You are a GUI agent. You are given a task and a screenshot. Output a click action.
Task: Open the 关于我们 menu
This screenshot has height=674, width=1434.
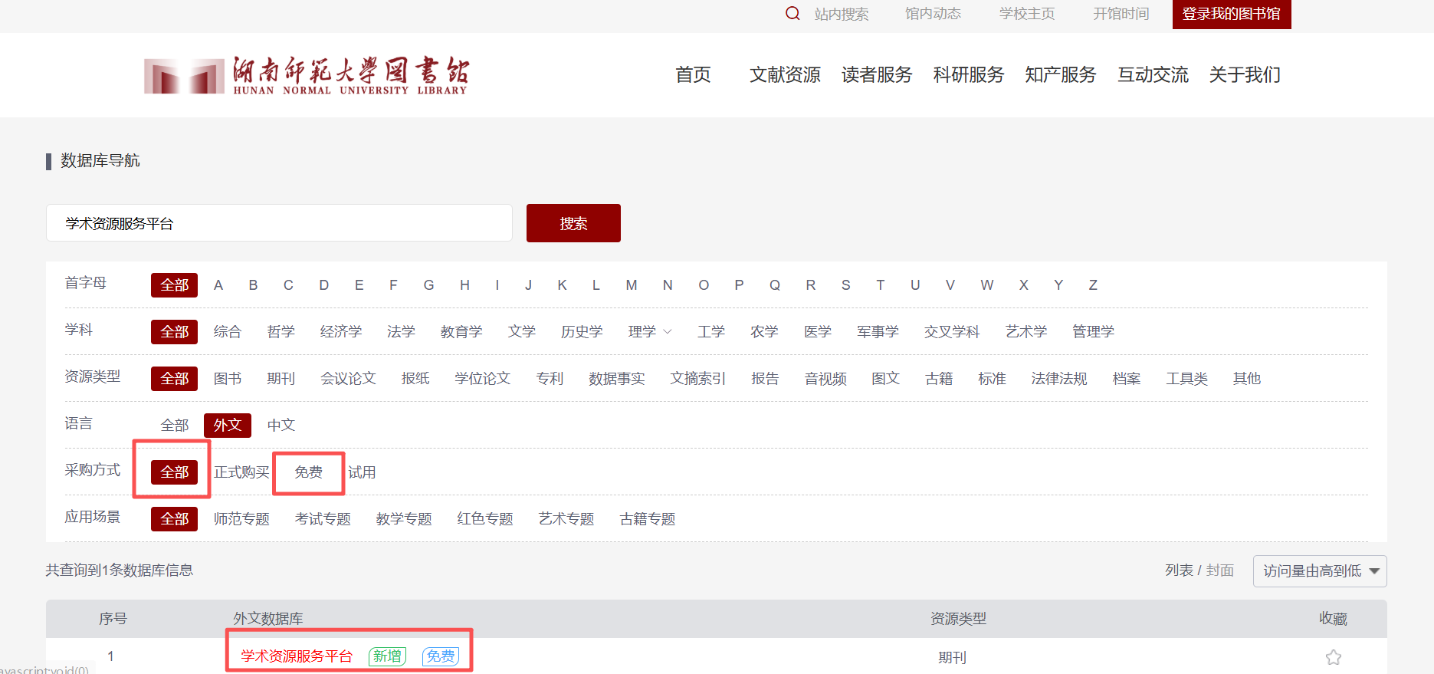pos(1245,75)
